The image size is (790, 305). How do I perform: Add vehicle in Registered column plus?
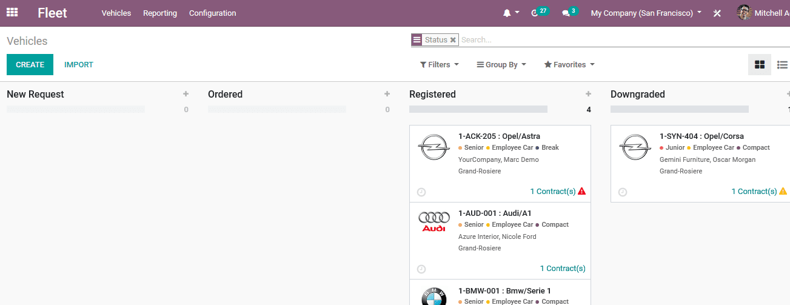pos(588,94)
